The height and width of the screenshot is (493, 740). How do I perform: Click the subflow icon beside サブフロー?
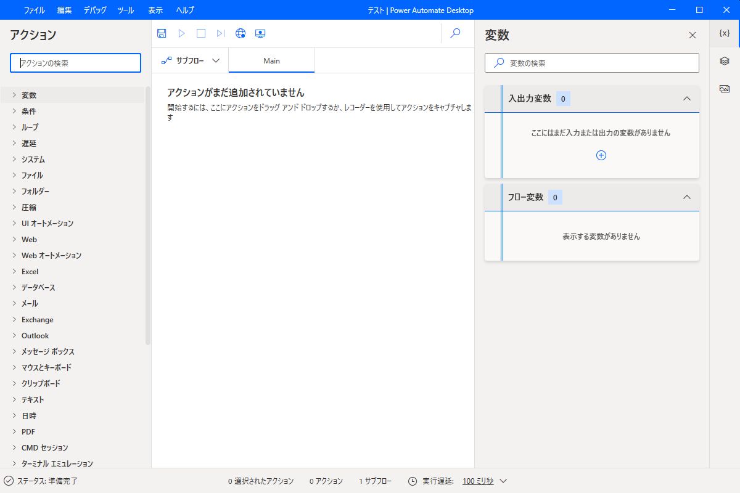point(166,60)
